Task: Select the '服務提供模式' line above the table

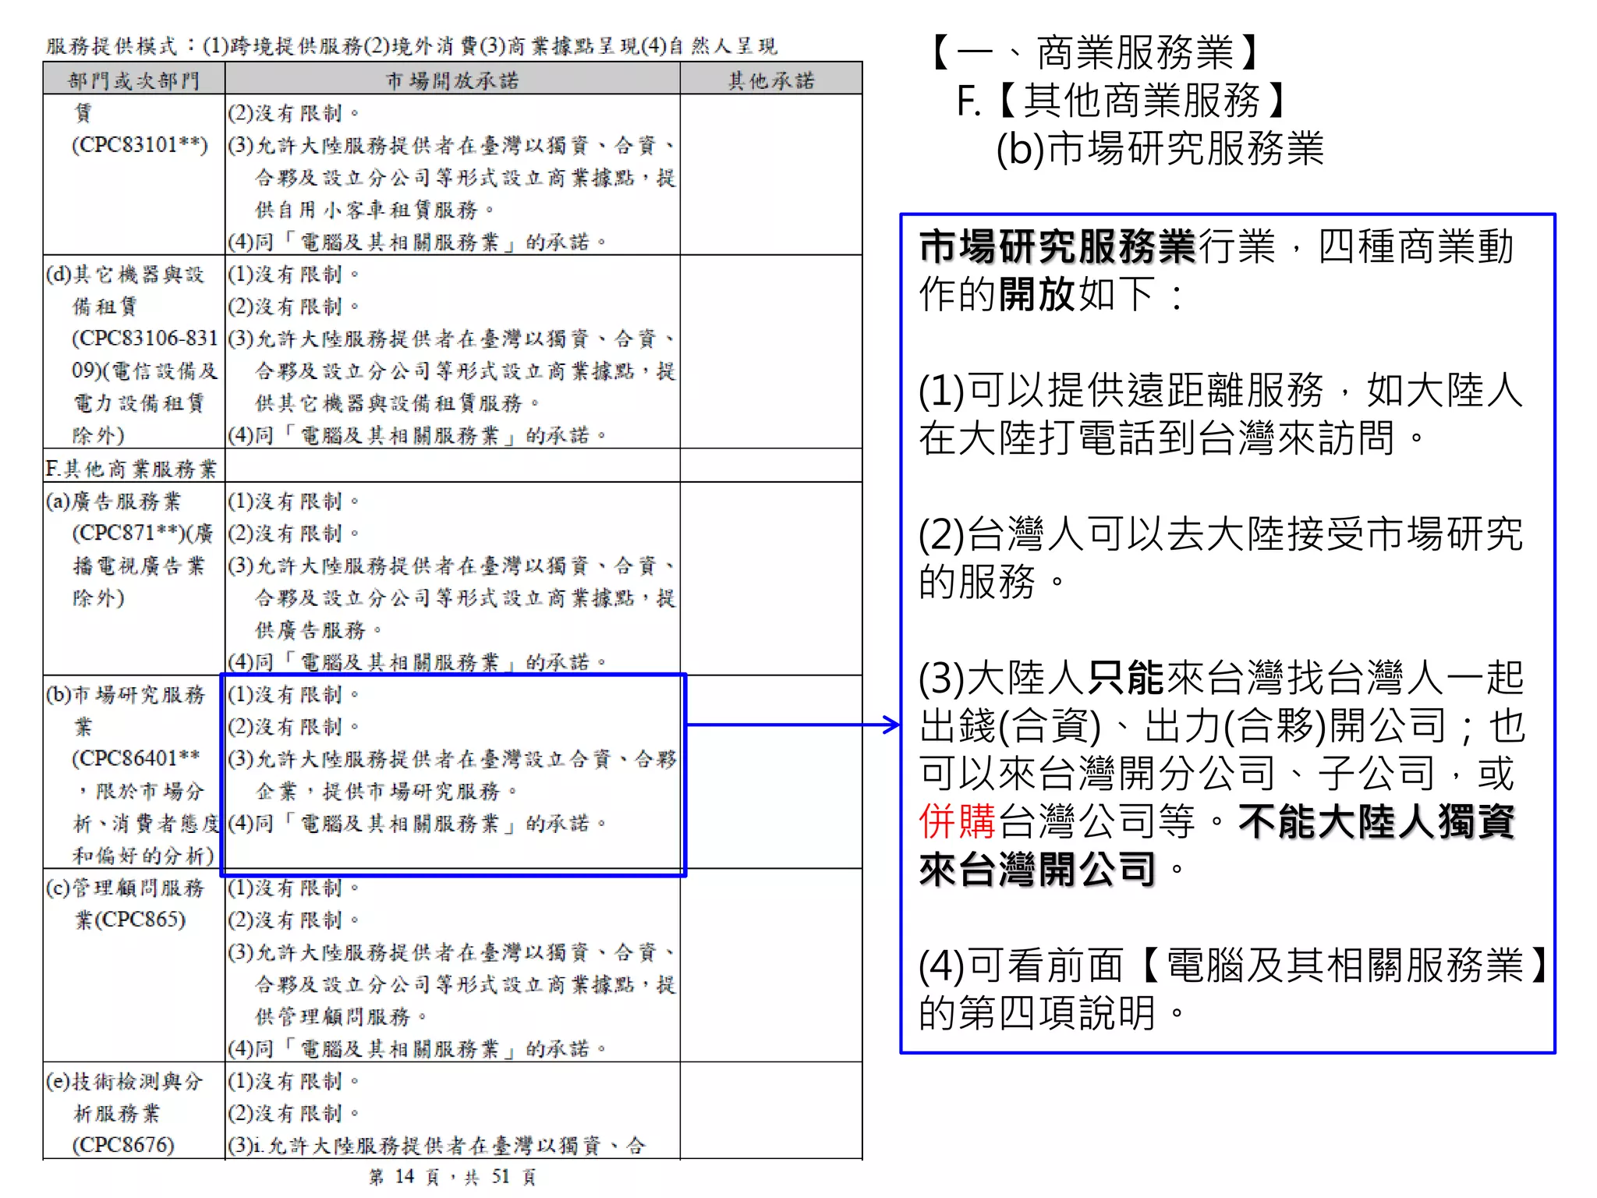Action: tap(412, 46)
